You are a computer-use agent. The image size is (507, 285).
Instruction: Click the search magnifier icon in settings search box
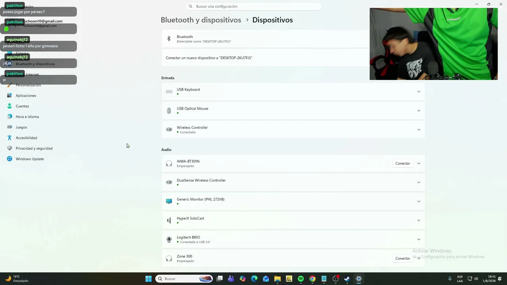click(191, 6)
